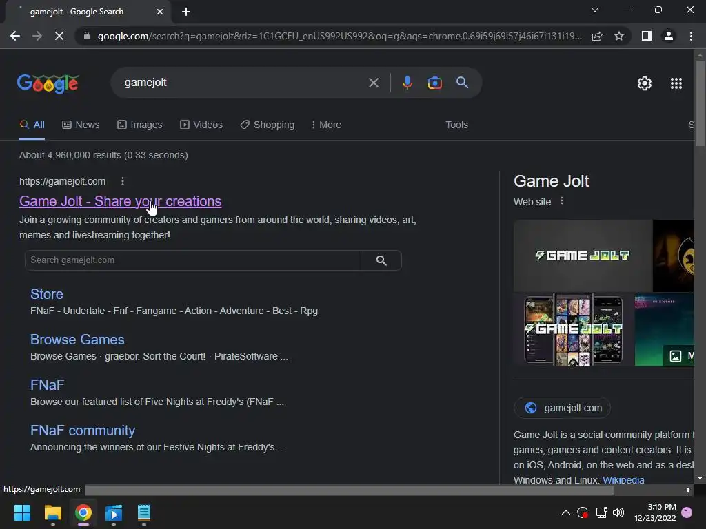
Task: Go back using browser back arrow
Action: pyautogui.click(x=15, y=36)
